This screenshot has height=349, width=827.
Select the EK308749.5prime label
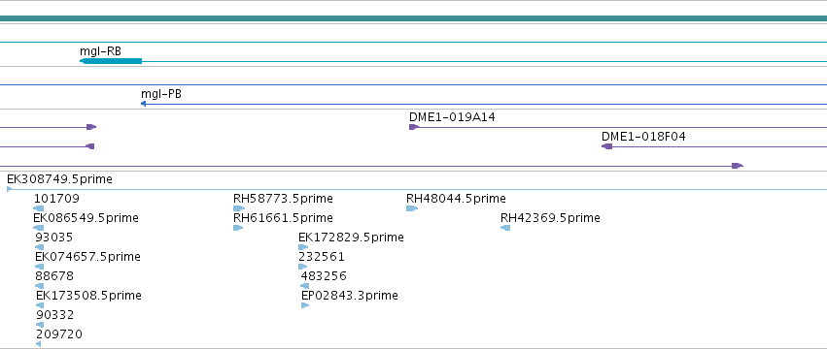(59, 179)
